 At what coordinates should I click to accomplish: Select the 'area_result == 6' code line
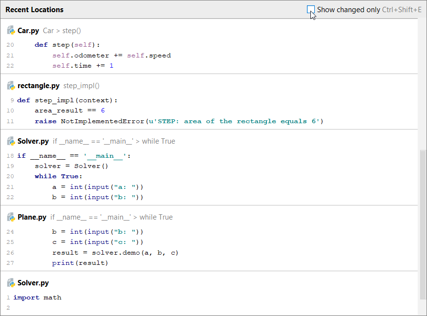(69, 111)
